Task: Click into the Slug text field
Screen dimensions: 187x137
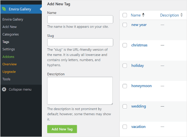Action: click(x=80, y=42)
